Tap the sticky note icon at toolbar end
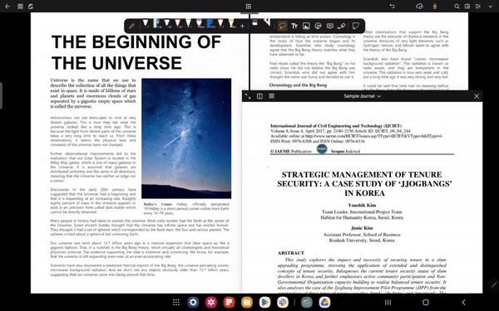 point(356,26)
